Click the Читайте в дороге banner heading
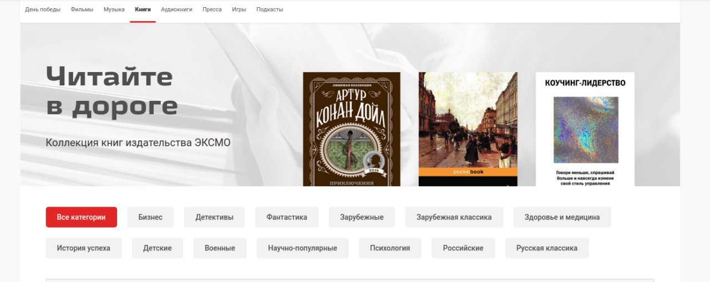The image size is (710, 282). coord(112,91)
